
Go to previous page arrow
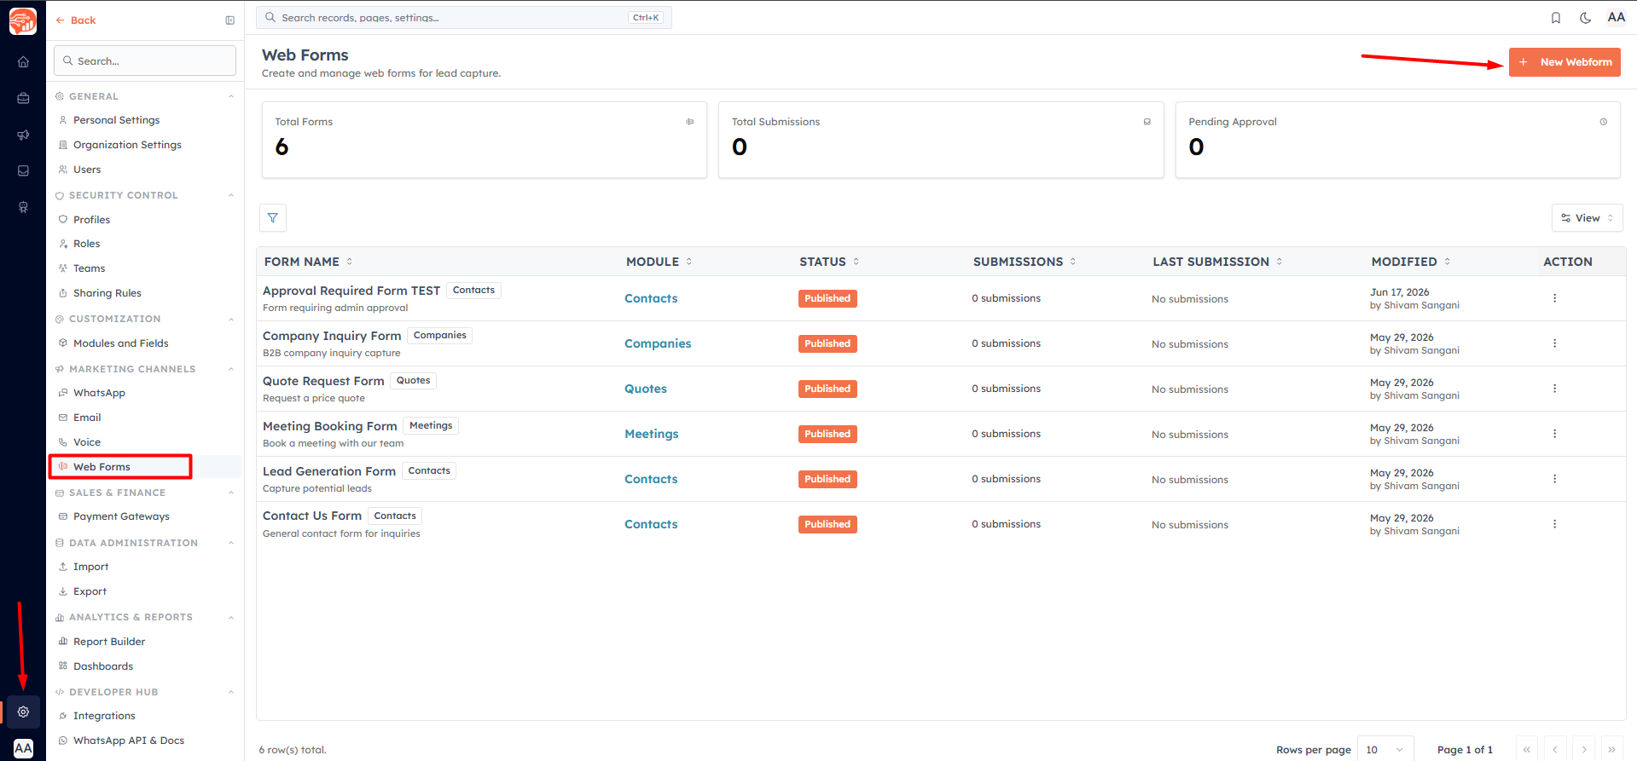[1555, 749]
